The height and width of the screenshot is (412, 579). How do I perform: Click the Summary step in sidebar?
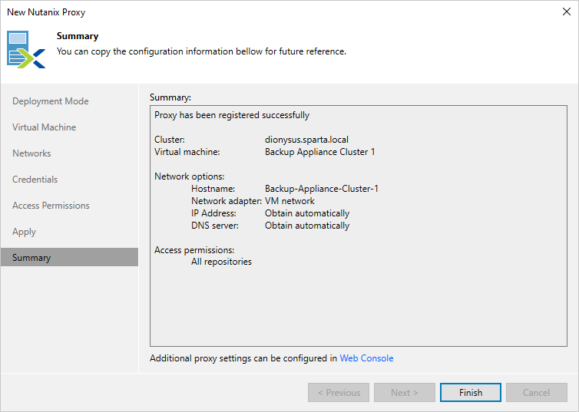coord(31,258)
